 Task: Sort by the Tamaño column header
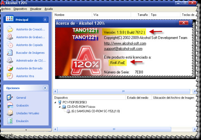point(140,15)
